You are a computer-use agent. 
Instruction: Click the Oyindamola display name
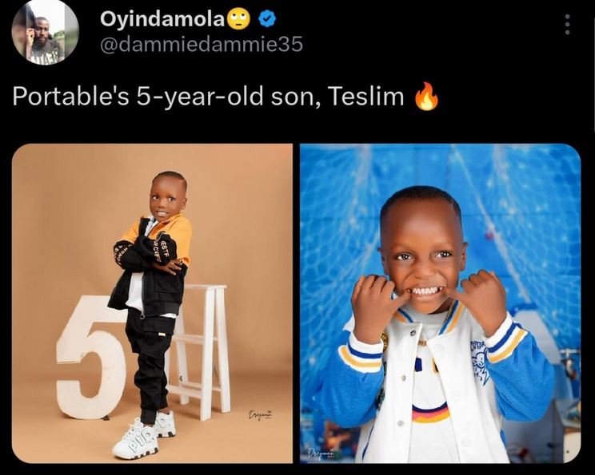[x=163, y=18]
